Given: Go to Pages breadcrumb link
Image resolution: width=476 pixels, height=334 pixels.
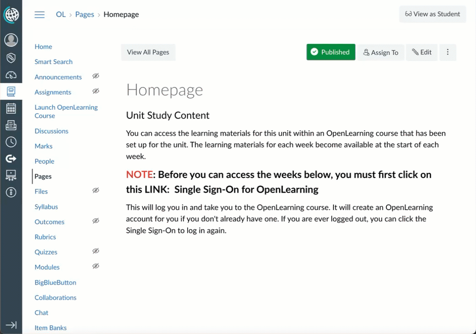Looking at the screenshot, I should [85, 14].
